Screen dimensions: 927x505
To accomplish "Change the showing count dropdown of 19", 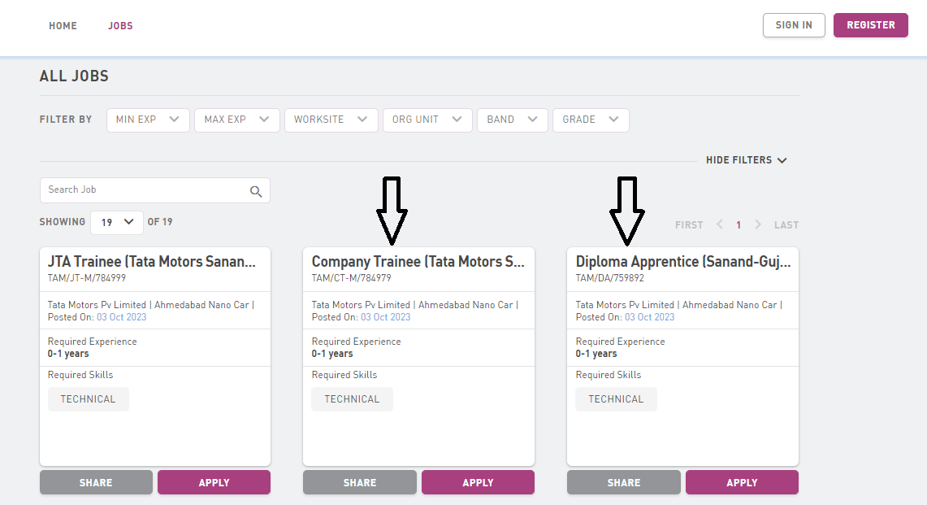I will (117, 222).
